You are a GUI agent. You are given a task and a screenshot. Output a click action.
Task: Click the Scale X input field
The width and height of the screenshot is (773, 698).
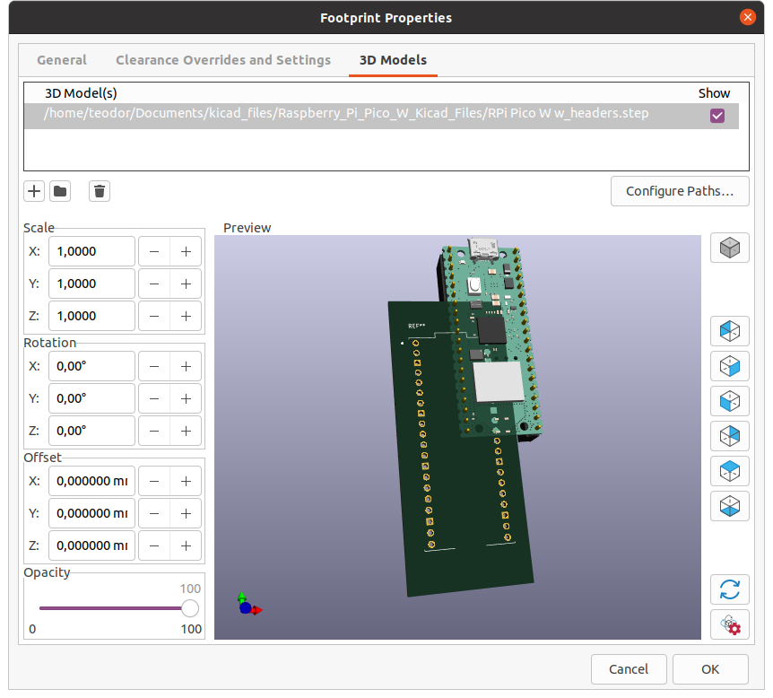pos(91,251)
